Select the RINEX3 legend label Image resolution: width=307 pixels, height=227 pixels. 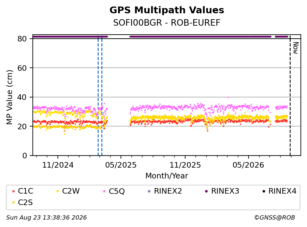pos(225,191)
